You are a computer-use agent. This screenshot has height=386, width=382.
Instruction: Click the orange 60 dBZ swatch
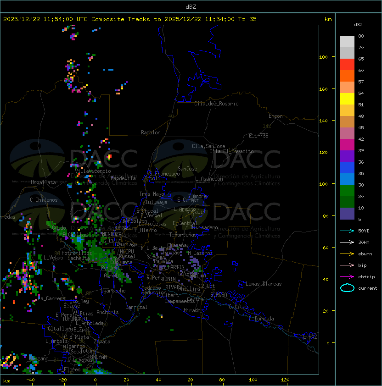(347, 76)
